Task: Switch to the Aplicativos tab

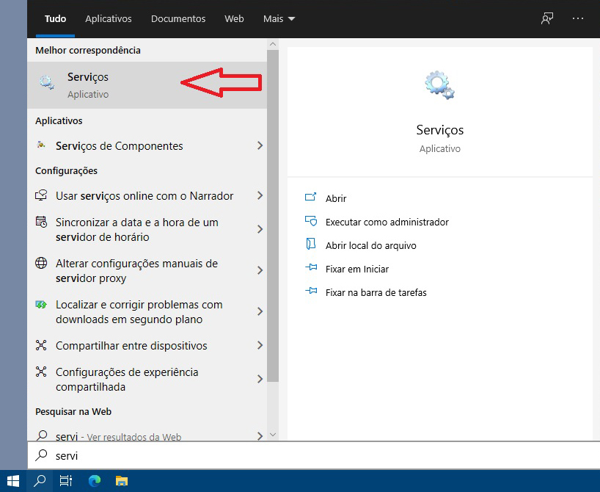Action: click(x=108, y=18)
